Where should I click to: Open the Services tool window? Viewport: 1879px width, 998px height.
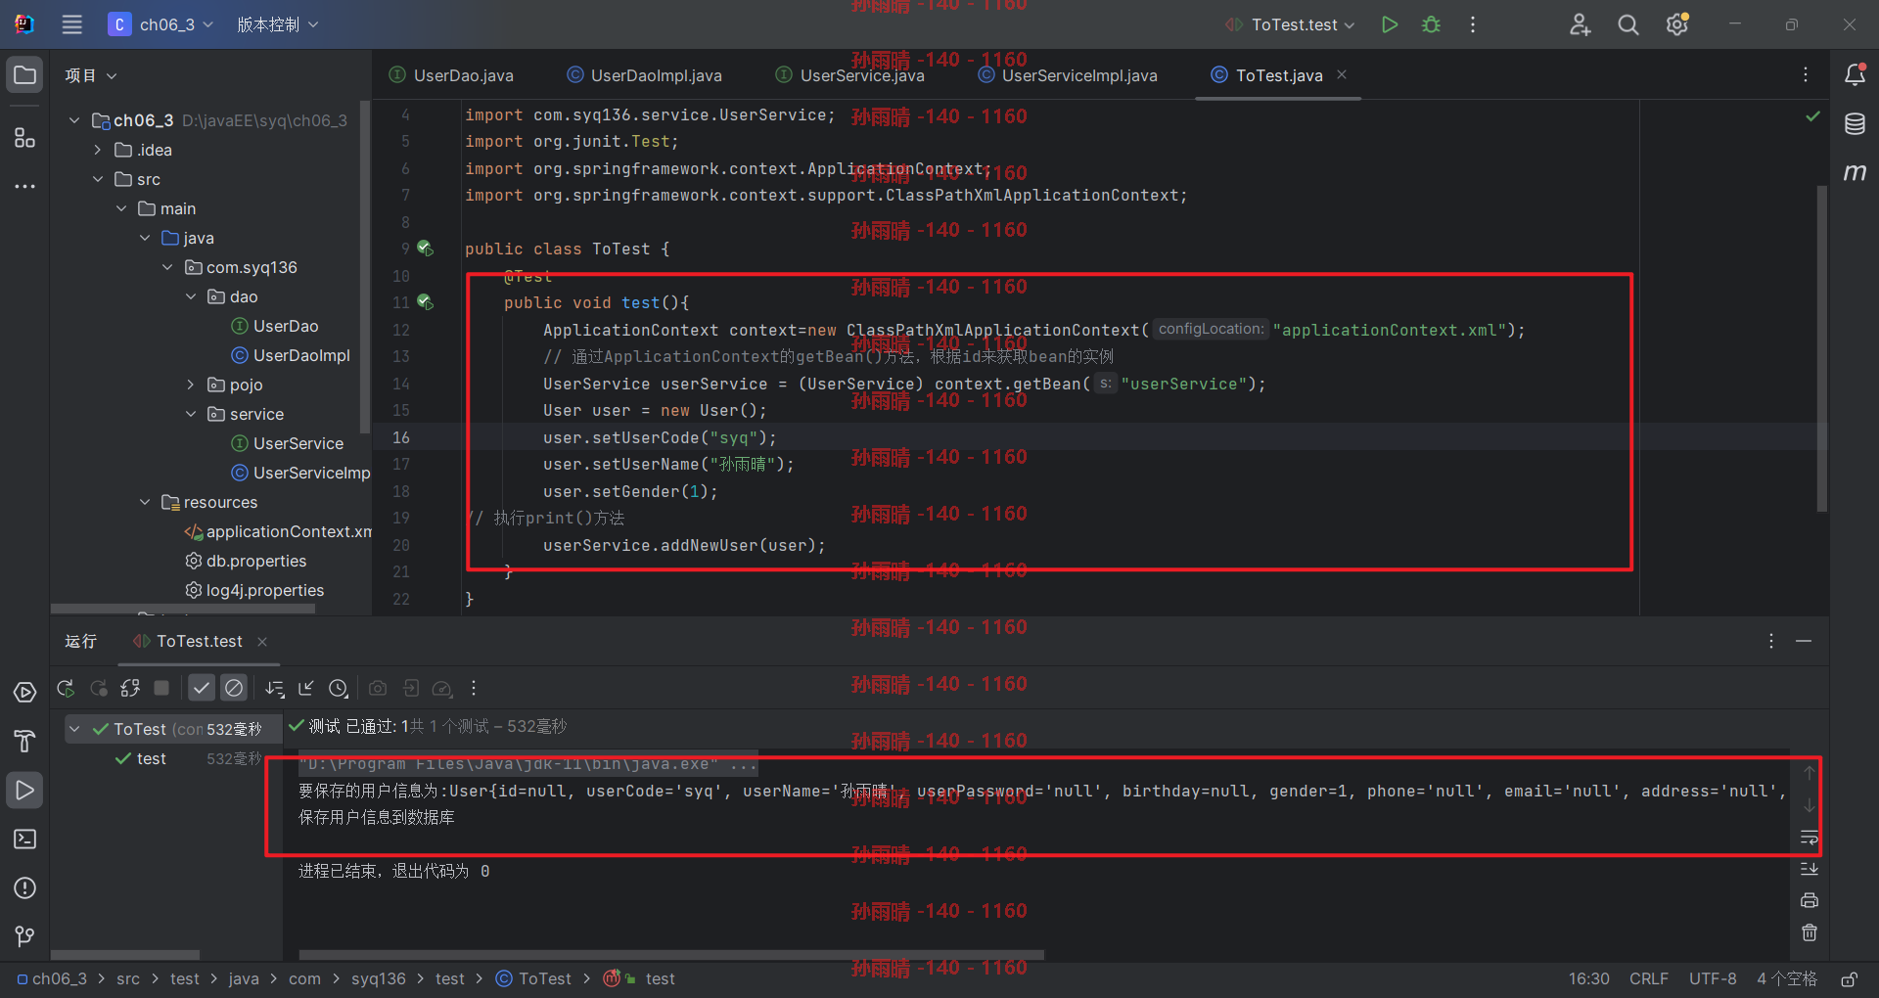tap(24, 693)
